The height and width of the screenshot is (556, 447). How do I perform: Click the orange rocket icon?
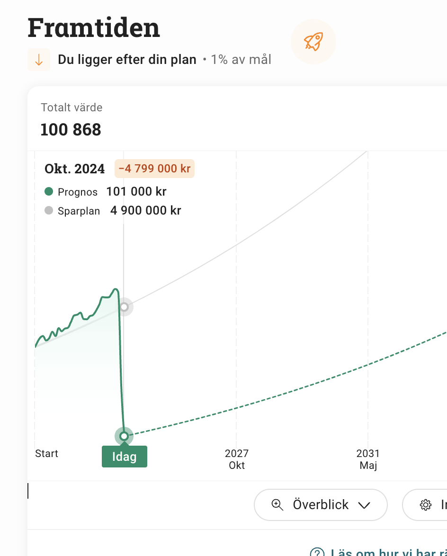pos(313,42)
